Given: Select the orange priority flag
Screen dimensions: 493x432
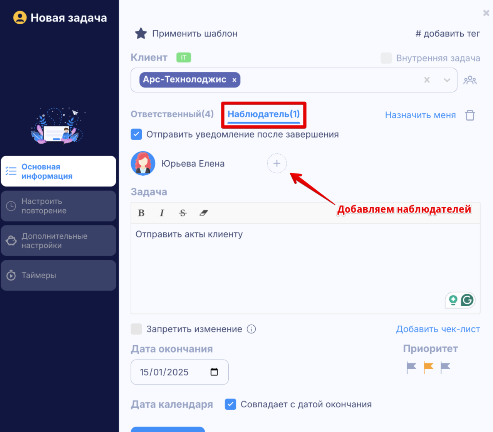Looking at the screenshot, I should pos(428,367).
